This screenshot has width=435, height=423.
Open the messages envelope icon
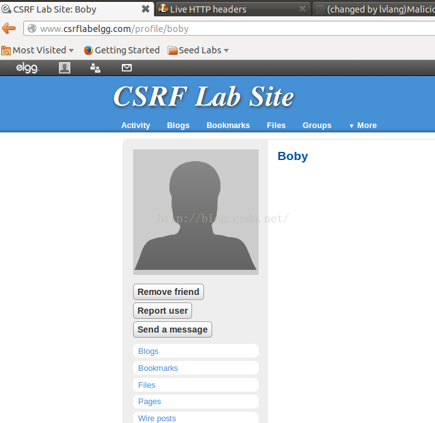coord(127,68)
